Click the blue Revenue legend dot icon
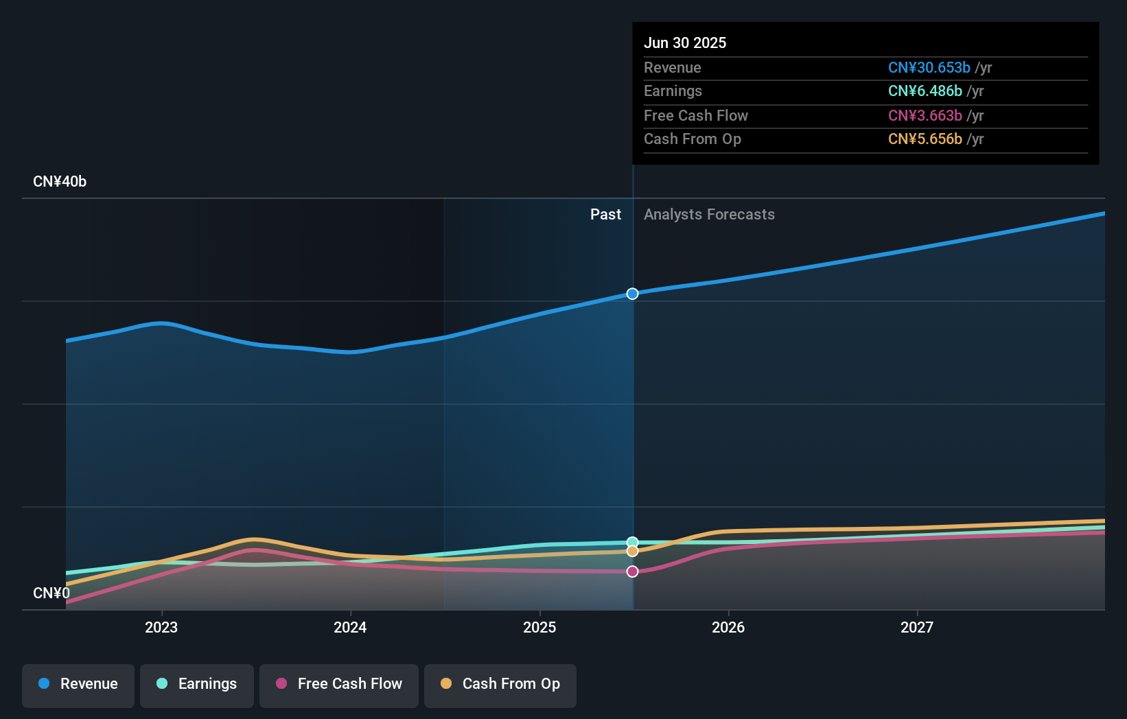This screenshot has height=719, width=1127. (45, 684)
